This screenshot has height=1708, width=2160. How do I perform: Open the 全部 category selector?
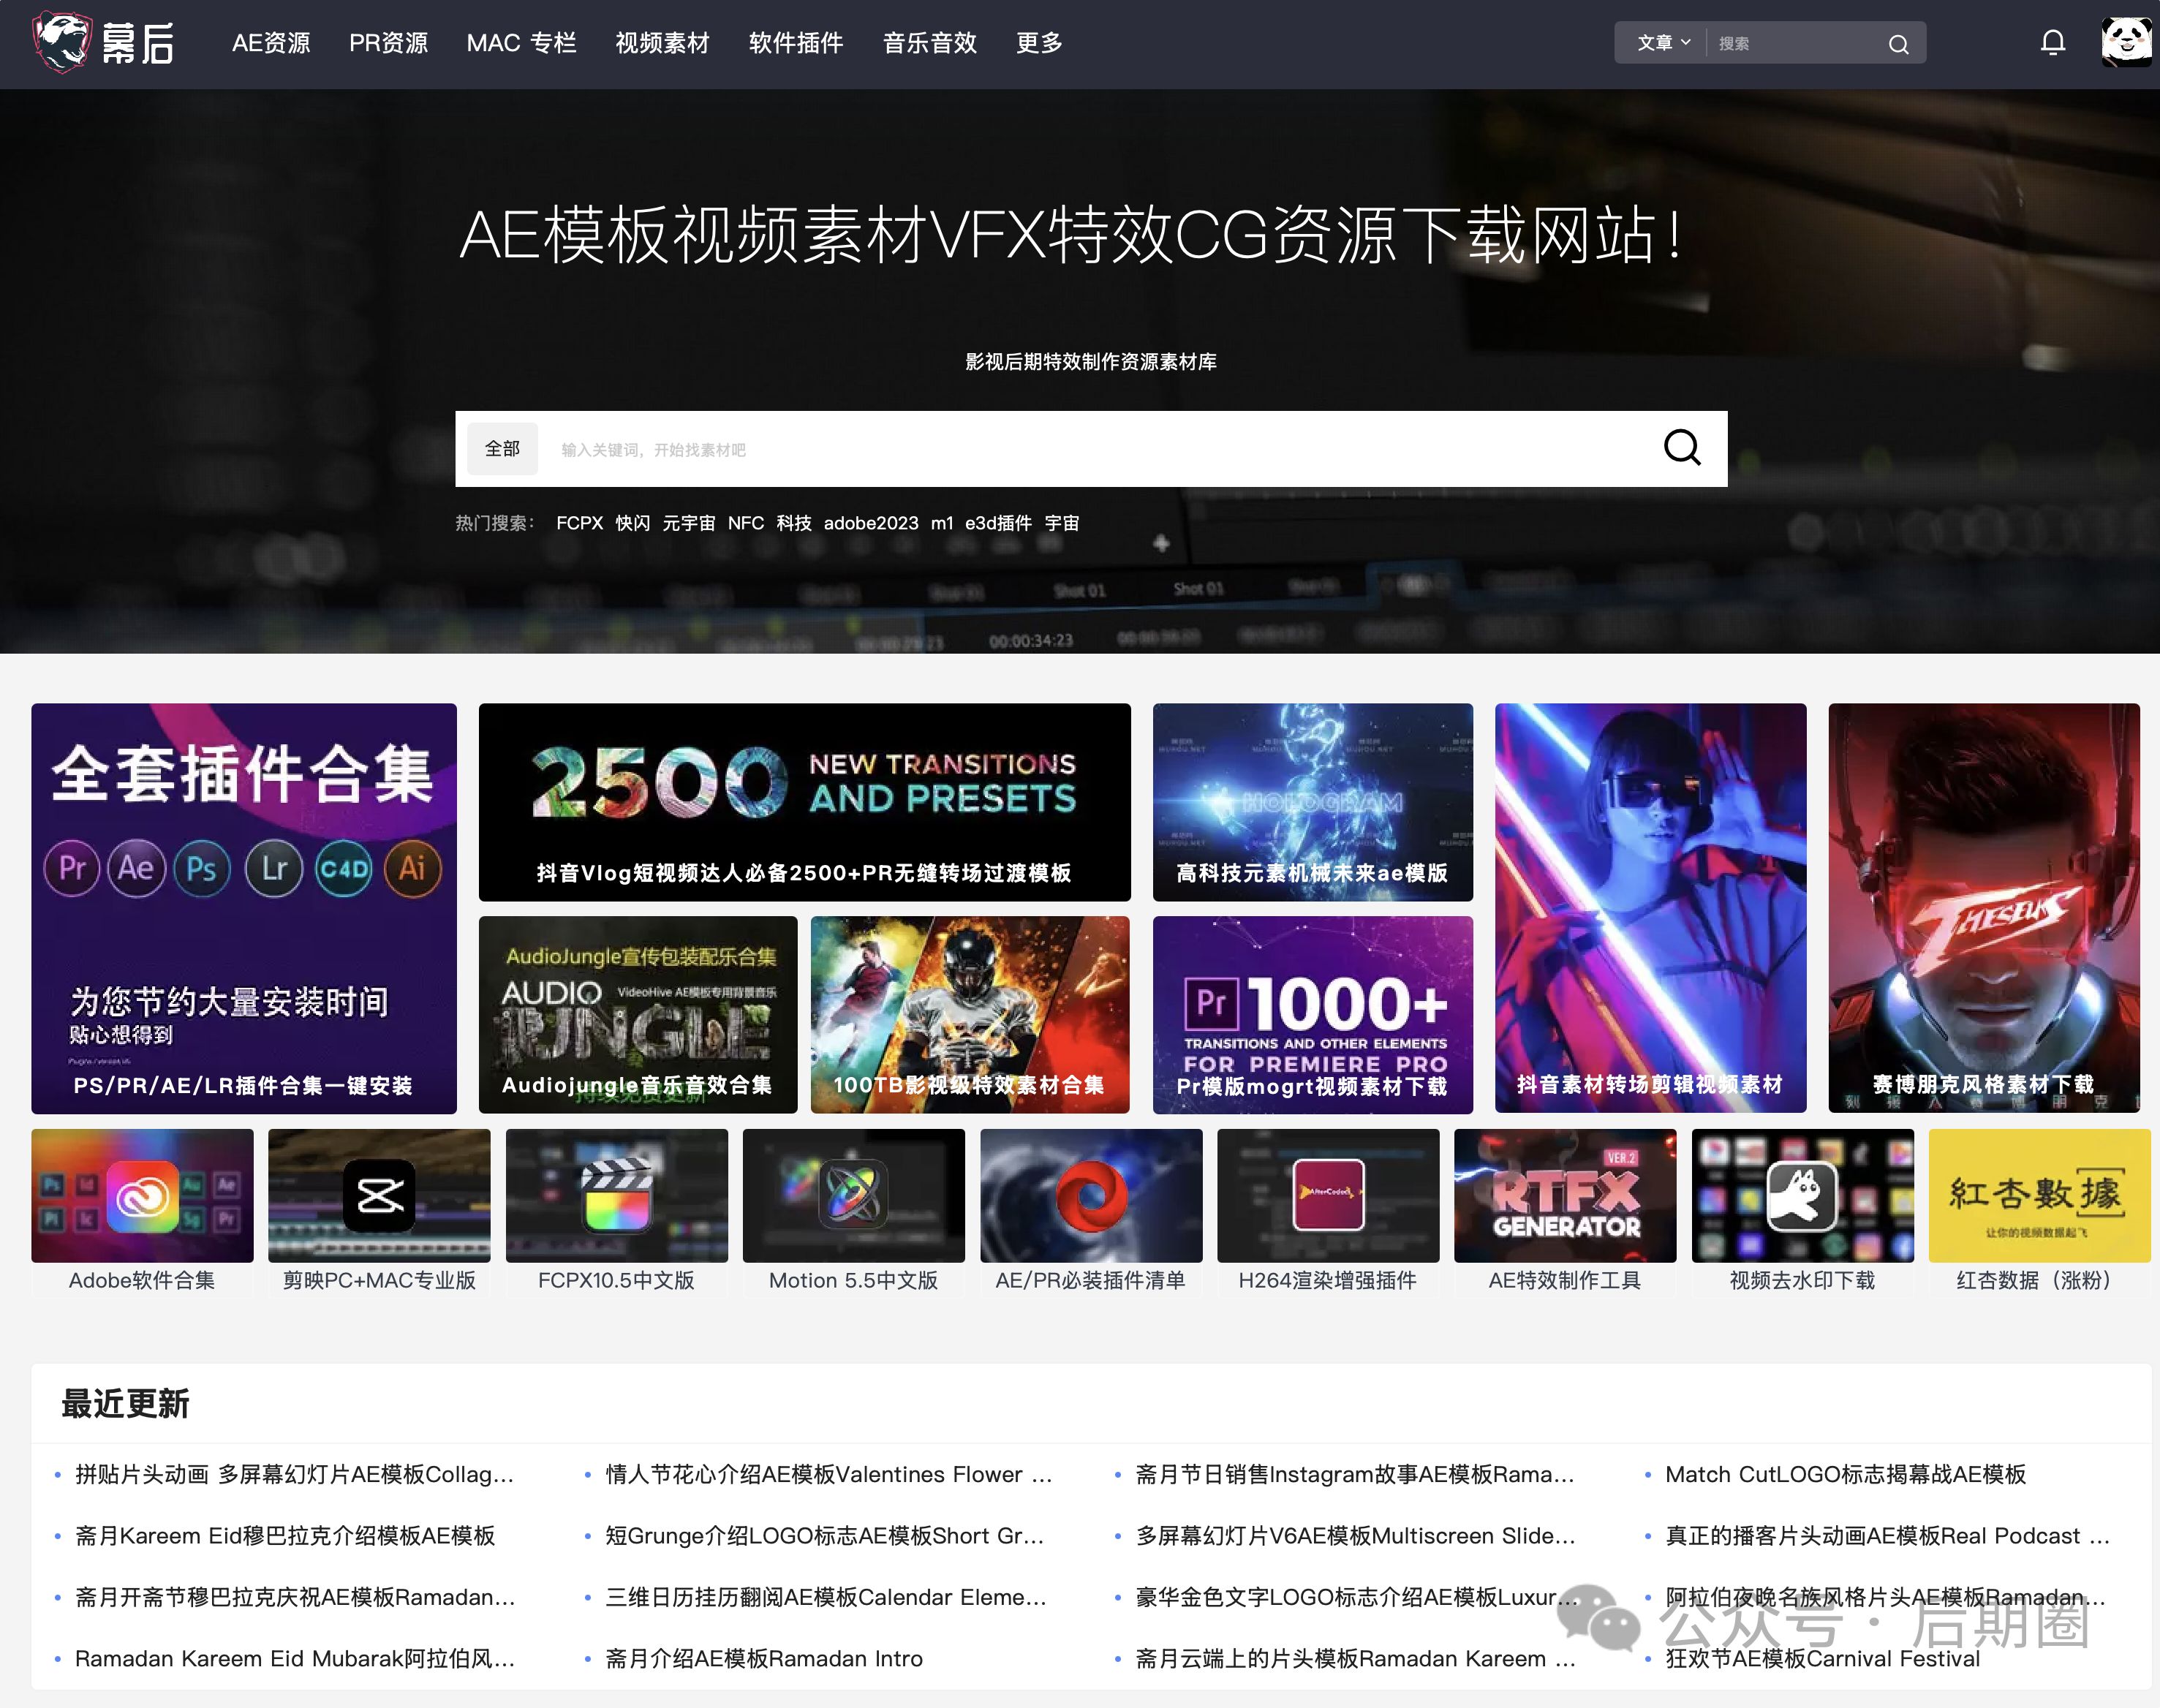tap(502, 449)
